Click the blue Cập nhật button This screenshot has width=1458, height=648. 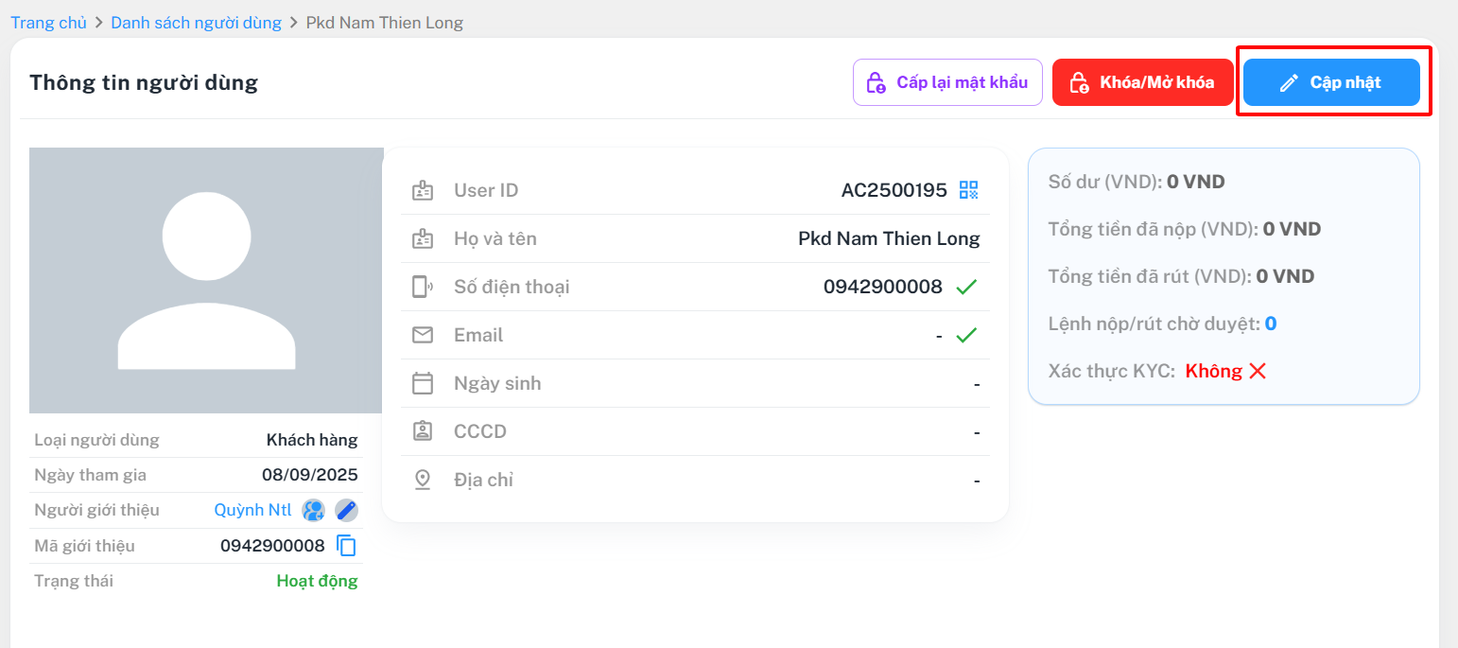1331,82
